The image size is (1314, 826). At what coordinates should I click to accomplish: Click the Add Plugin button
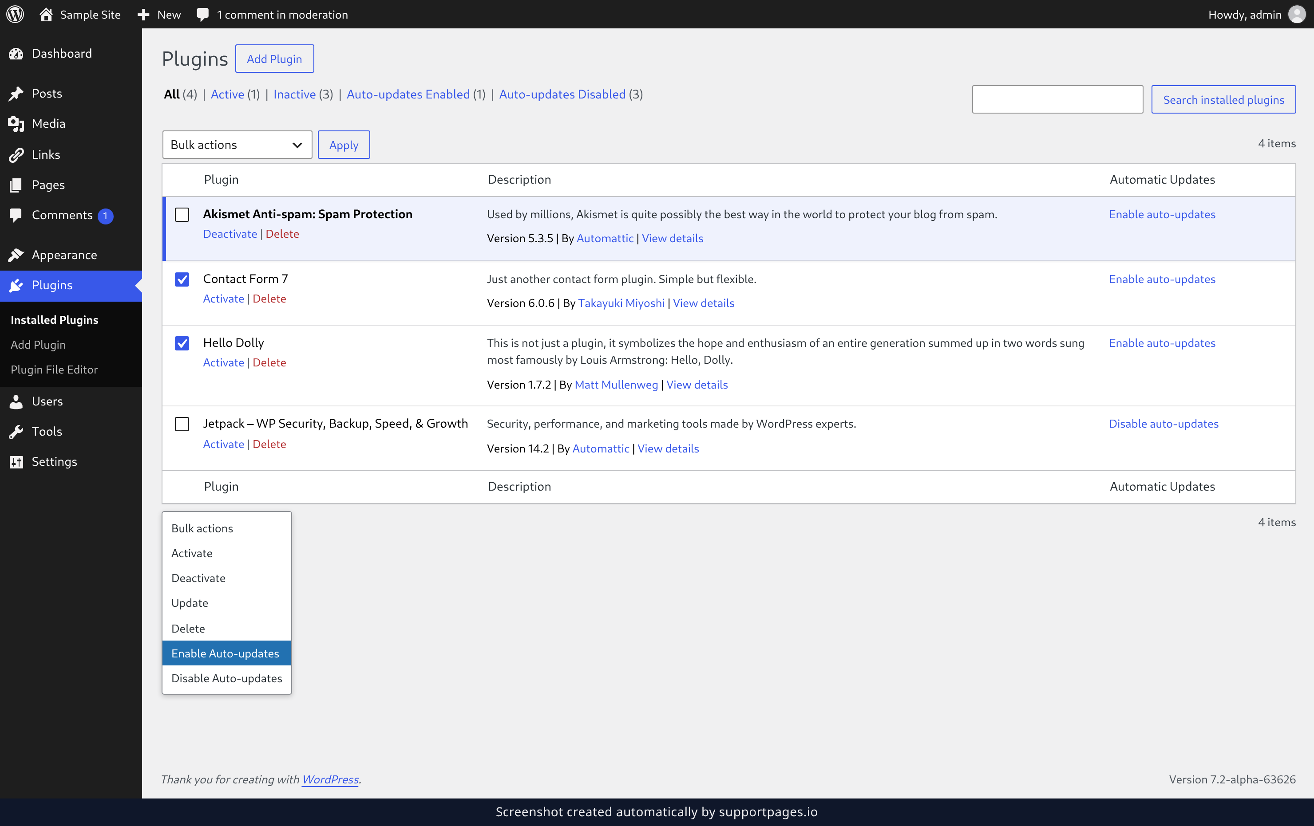274,59
